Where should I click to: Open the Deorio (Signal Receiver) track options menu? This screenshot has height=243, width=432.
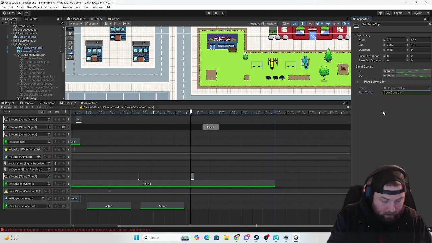(x=68, y=169)
